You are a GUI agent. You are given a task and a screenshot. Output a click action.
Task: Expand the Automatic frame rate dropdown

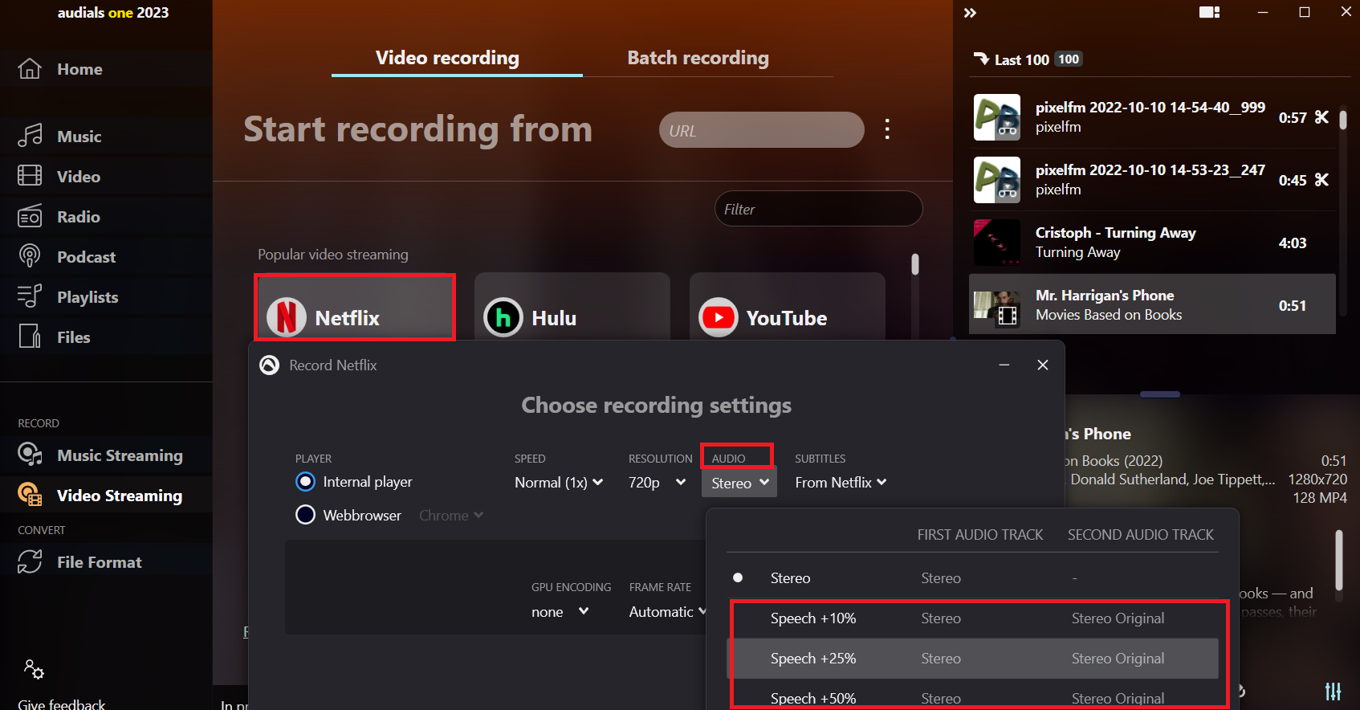coord(668,612)
